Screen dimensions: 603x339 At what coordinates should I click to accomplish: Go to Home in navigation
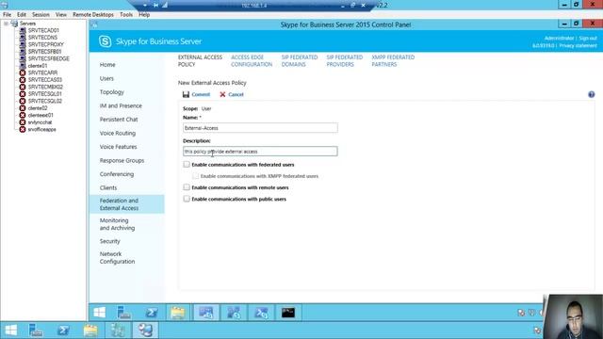tap(107, 65)
